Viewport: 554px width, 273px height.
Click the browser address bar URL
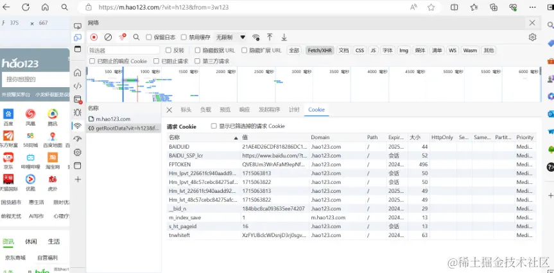pyautogui.click(x=164, y=7)
